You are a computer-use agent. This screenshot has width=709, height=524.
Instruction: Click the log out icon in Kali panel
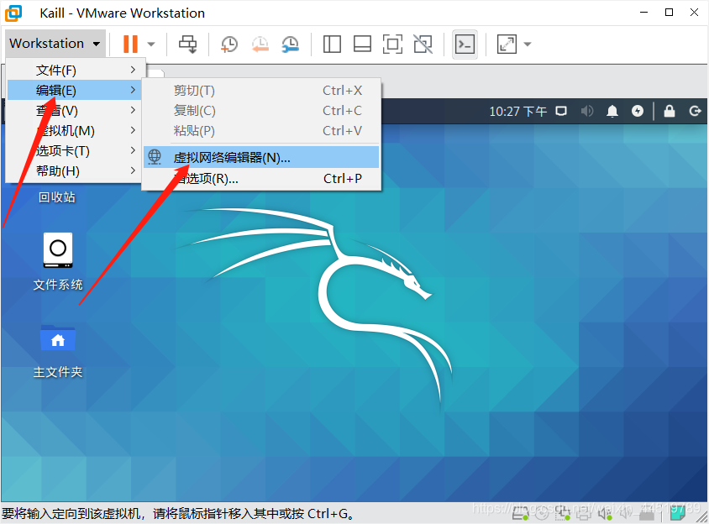tap(695, 111)
